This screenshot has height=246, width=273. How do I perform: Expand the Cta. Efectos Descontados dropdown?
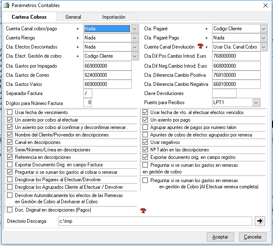point(135,47)
